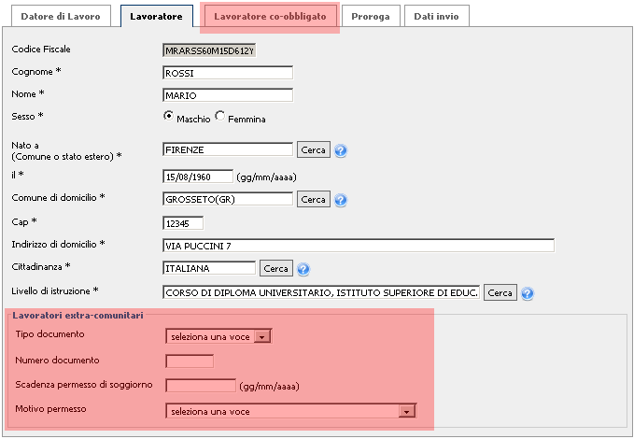This screenshot has height=439, width=634.
Task: Show help for Livello di istruzione
Action: point(528,293)
